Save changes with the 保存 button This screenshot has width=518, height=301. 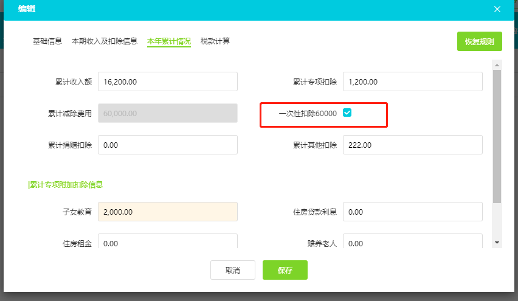285,270
